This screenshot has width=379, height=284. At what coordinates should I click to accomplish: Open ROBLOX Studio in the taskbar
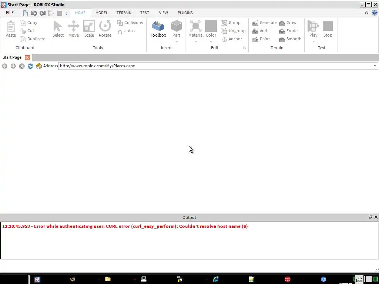tap(37, 280)
